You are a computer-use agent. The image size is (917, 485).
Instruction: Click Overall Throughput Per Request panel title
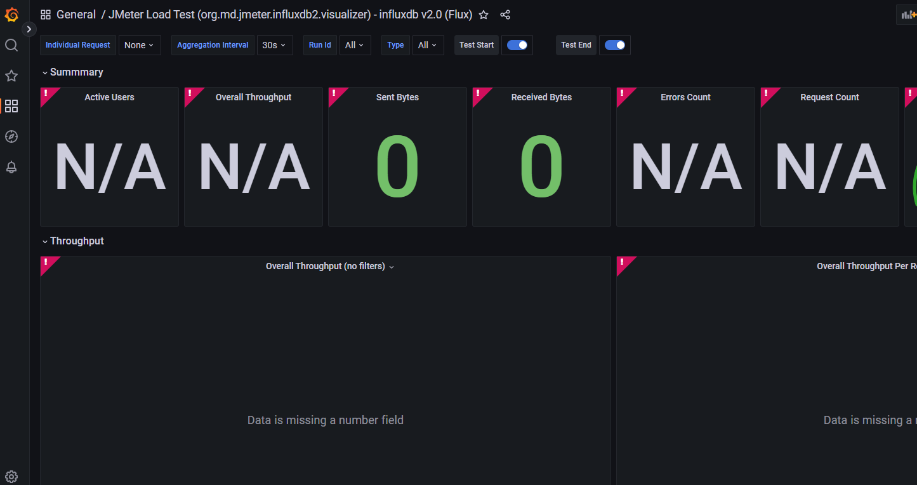pyautogui.click(x=866, y=266)
